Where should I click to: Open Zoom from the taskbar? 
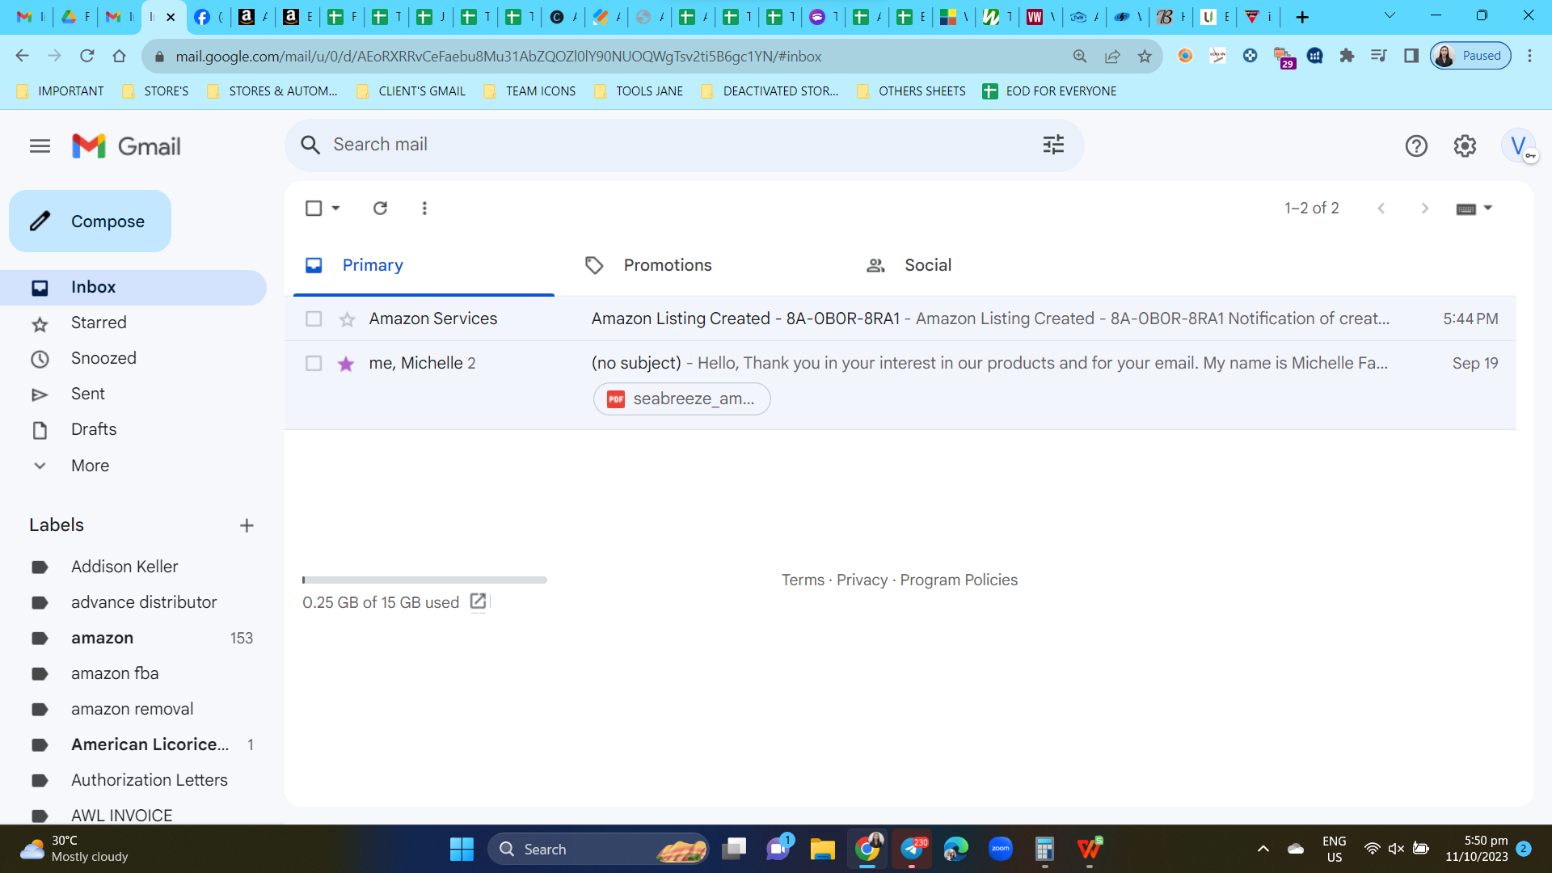[1001, 849]
